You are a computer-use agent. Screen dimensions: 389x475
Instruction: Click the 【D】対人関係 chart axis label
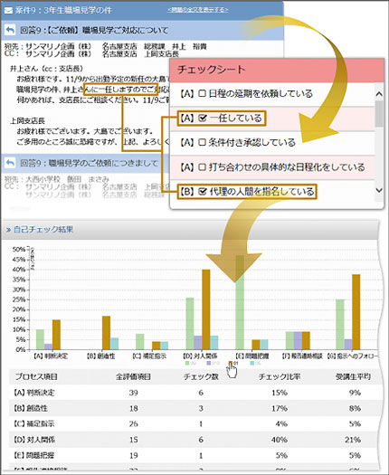pos(200,356)
